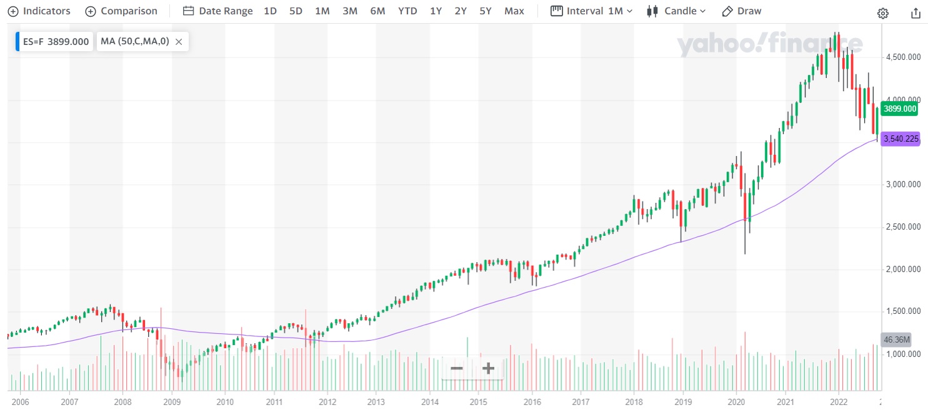Click the 2009 year axis label
Screen dimensions: 928x410
pyautogui.click(x=172, y=402)
